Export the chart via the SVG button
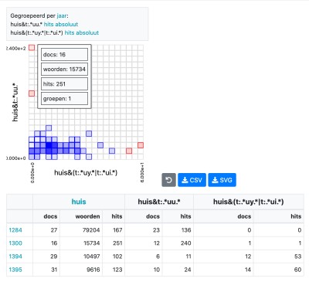Image resolution: width=309 pixels, height=282 pixels. [222, 180]
